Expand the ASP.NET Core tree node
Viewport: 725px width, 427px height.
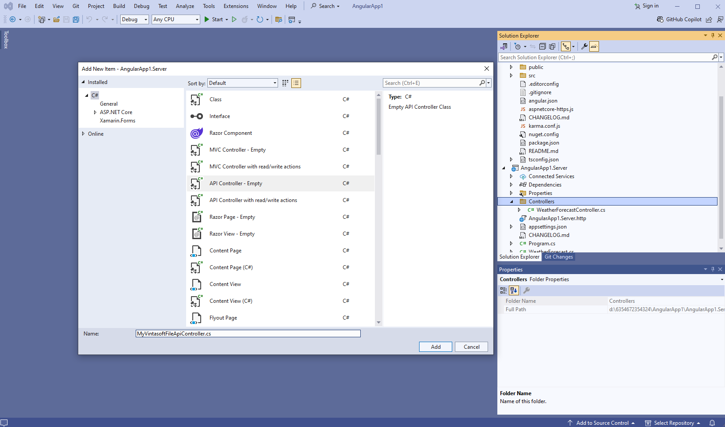click(x=95, y=112)
